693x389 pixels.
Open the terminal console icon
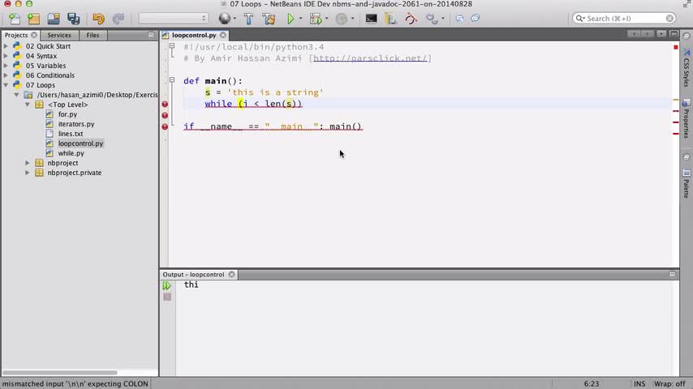pos(372,19)
